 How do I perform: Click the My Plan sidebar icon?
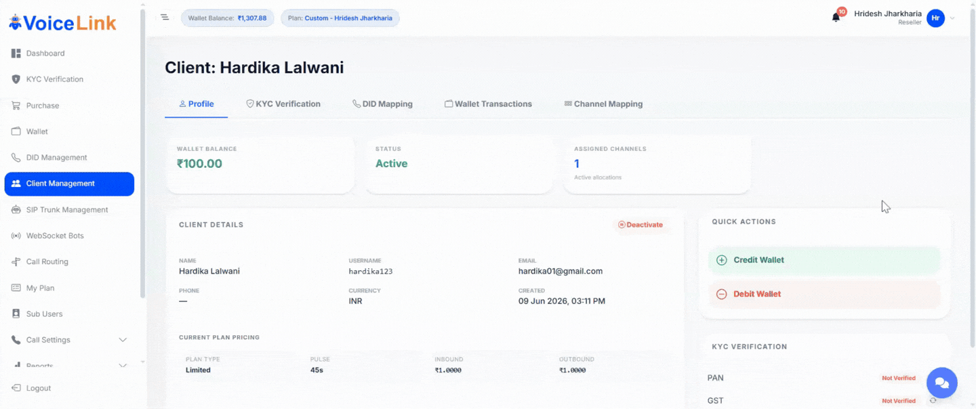[x=16, y=288]
